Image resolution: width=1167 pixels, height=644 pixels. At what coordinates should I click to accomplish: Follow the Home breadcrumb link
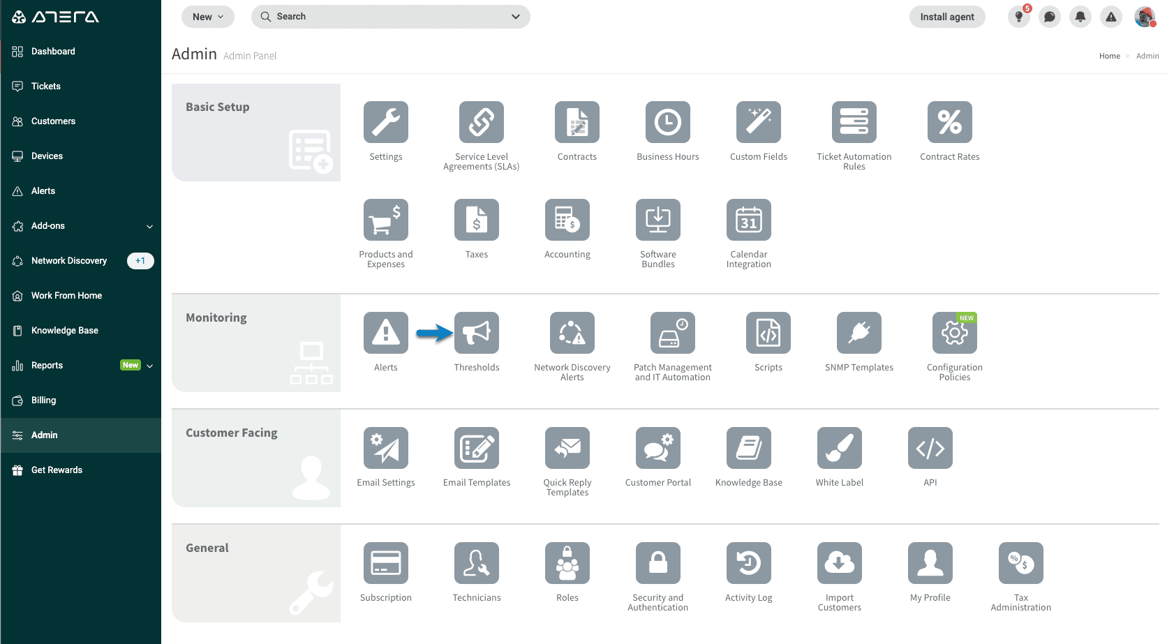1110,56
